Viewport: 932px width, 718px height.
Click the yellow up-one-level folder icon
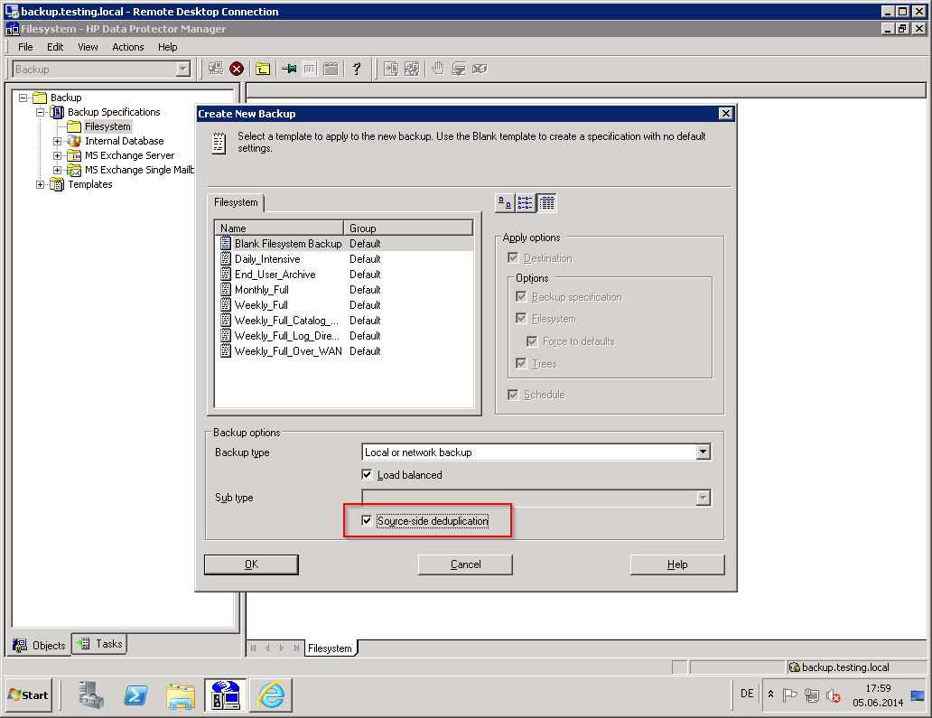(x=263, y=69)
